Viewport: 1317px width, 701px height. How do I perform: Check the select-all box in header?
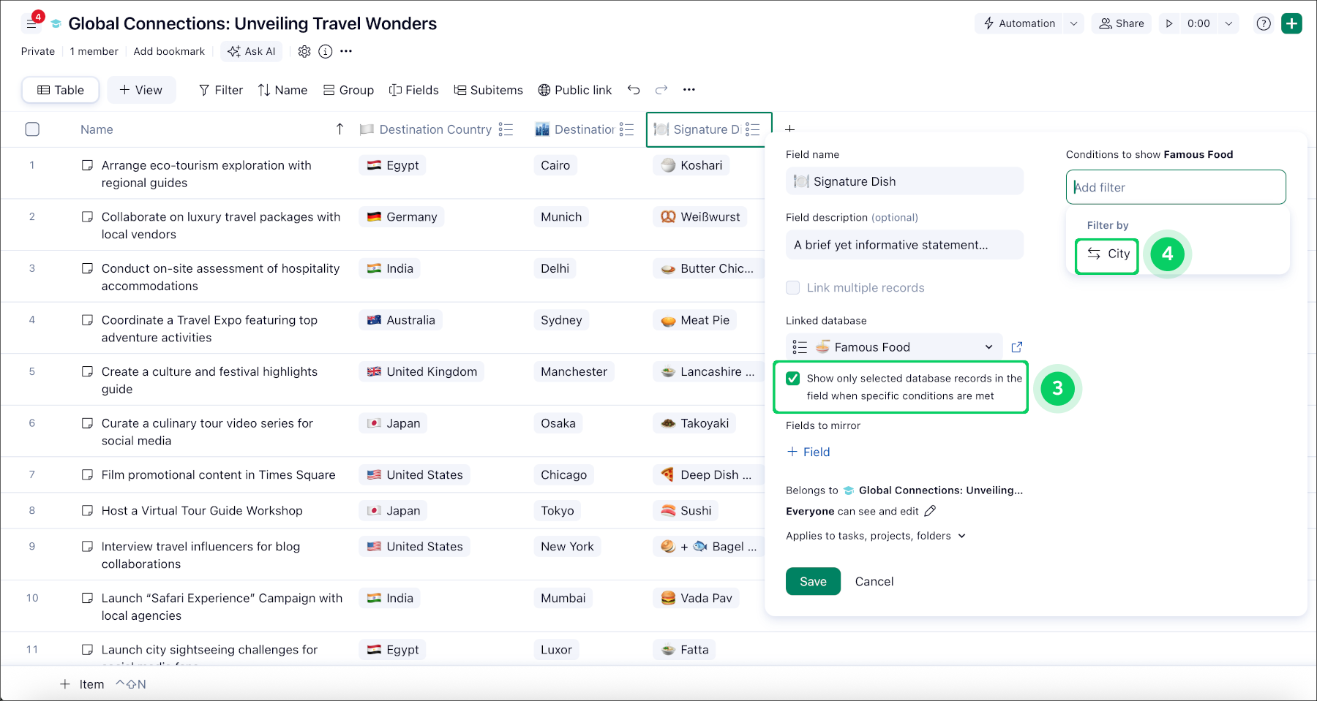(x=32, y=129)
